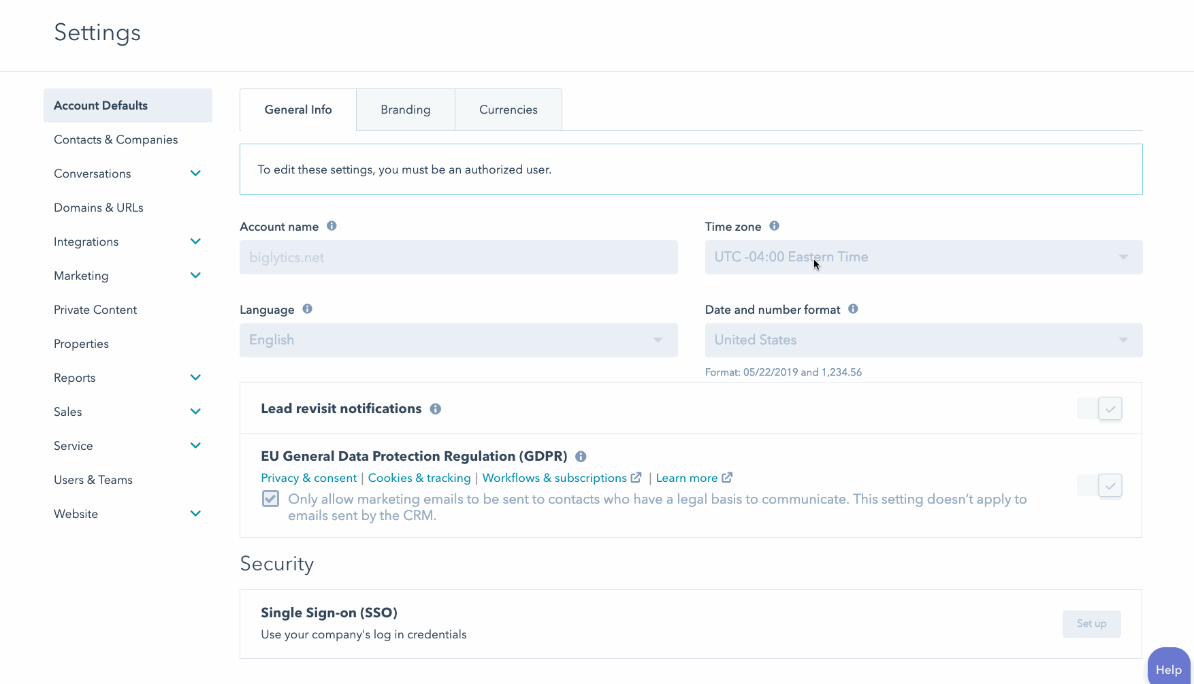This screenshot has height=684, width=1194.
Task: Uncheck the marketing emails legal basis checkbox
Action: pyautogui.click(x=270, y=499)
